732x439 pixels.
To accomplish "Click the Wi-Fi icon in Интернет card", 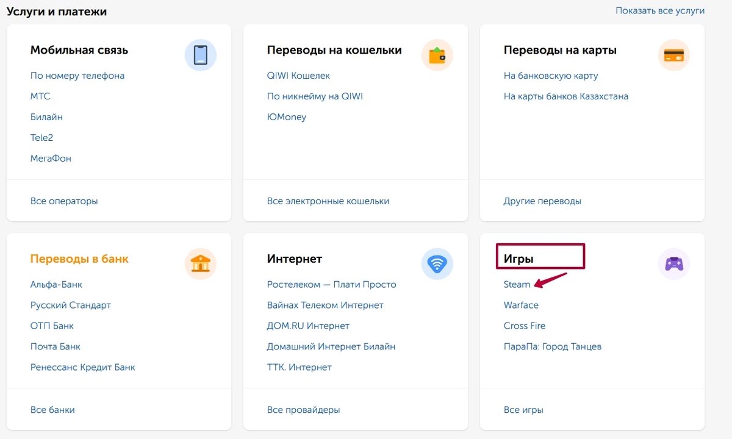I will point(437,264).
